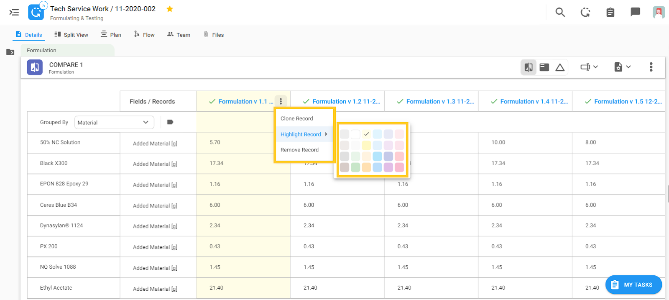Expand the chevron next to the file settings icon
The height and width of the screenshot is (300, 669).
(x=628, y=67)
